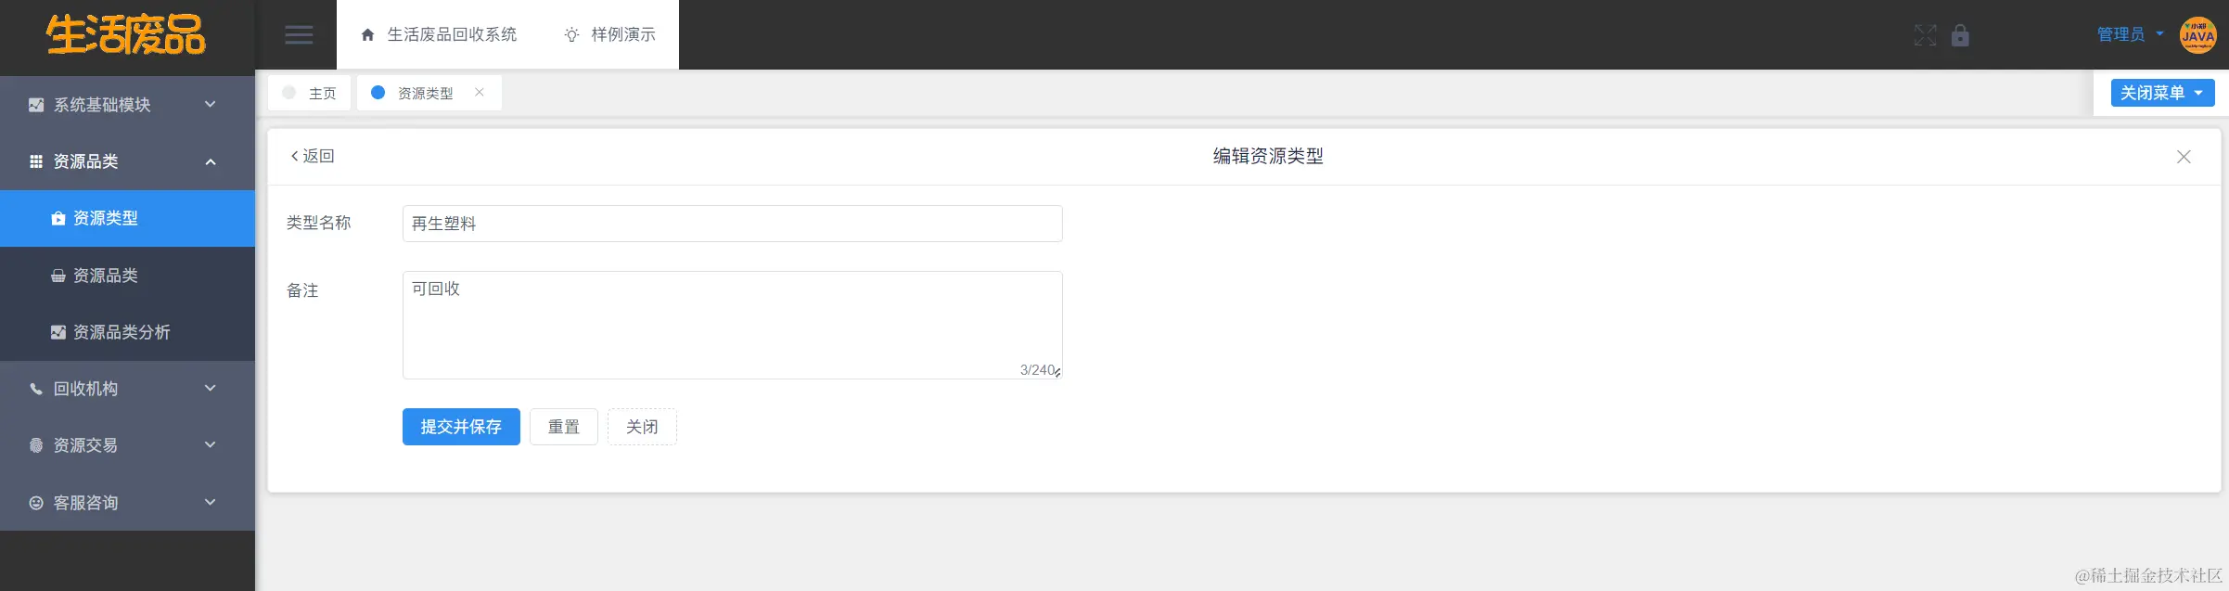Viewport: 2229px width, 591px height.
Task: Click the 提交并保存 button
Action: 461,427
